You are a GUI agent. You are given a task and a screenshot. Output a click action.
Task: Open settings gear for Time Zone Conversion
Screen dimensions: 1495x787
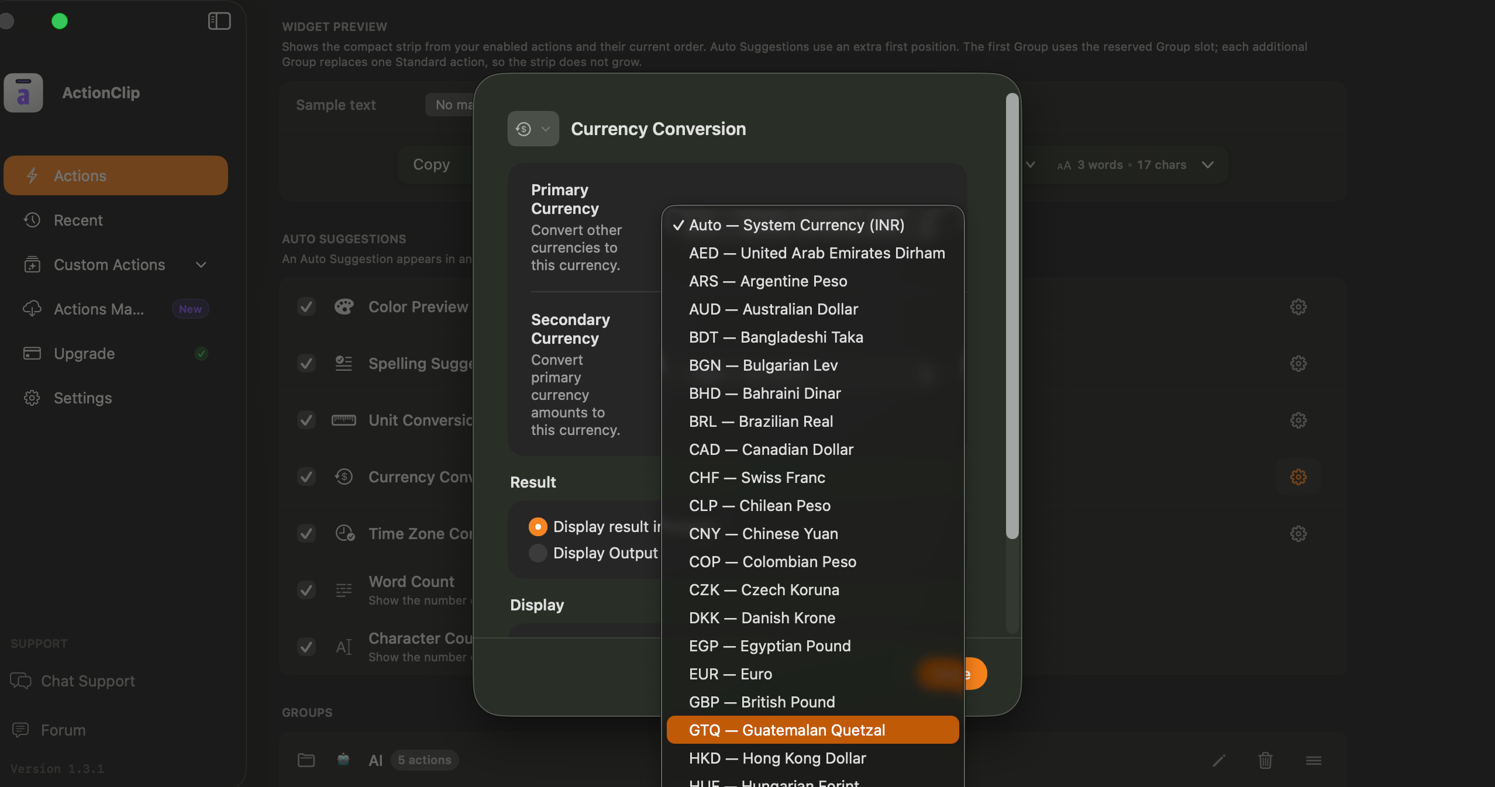point(1298,533)
